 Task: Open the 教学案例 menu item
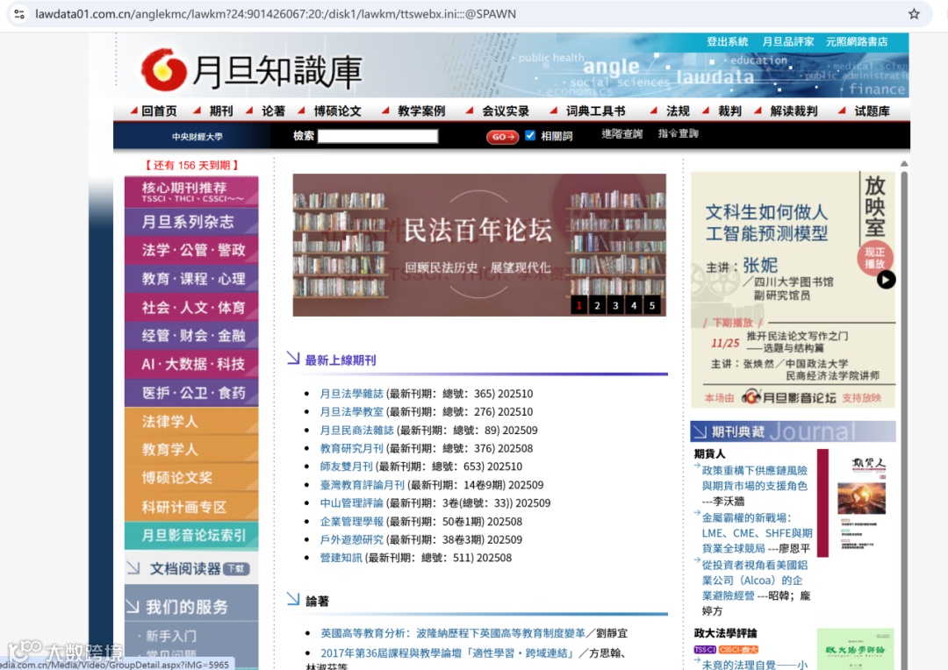(x=421, y=111)
